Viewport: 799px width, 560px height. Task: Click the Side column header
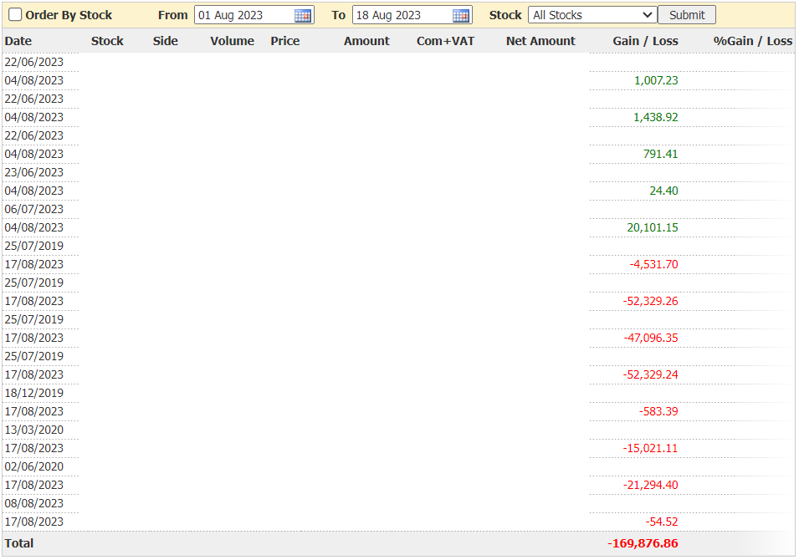coord(166,41)
